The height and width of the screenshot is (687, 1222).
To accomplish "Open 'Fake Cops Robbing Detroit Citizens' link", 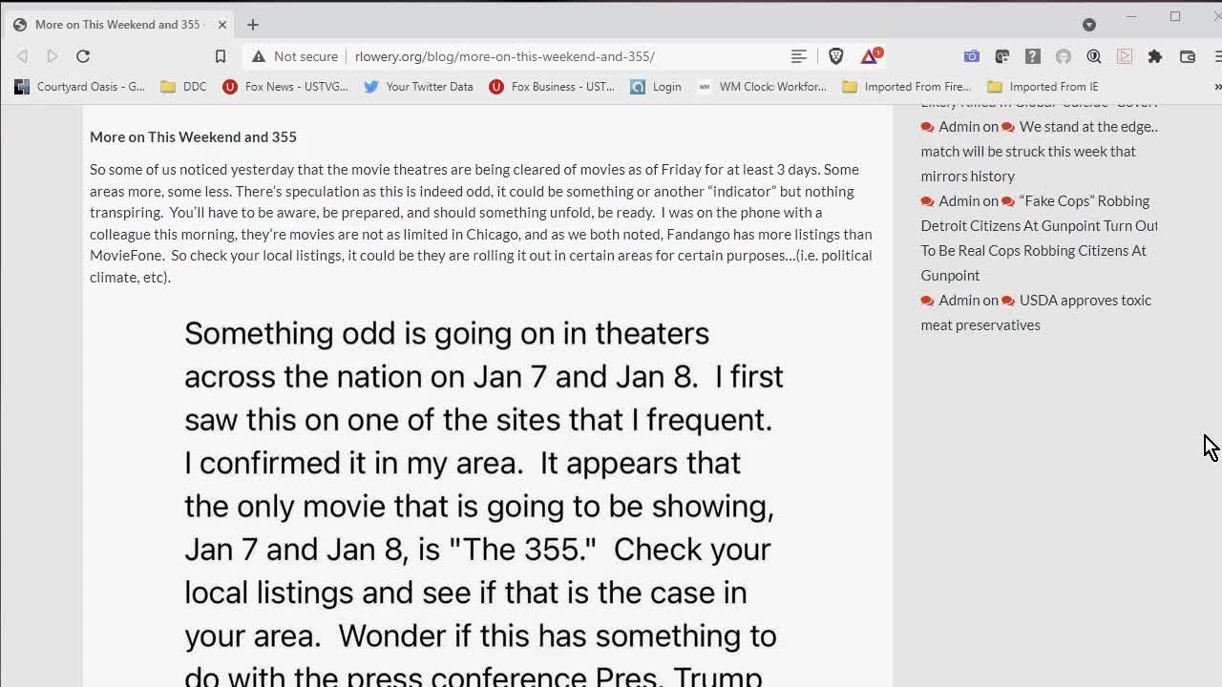I will pyautogui.click(x=1040, y=238).
